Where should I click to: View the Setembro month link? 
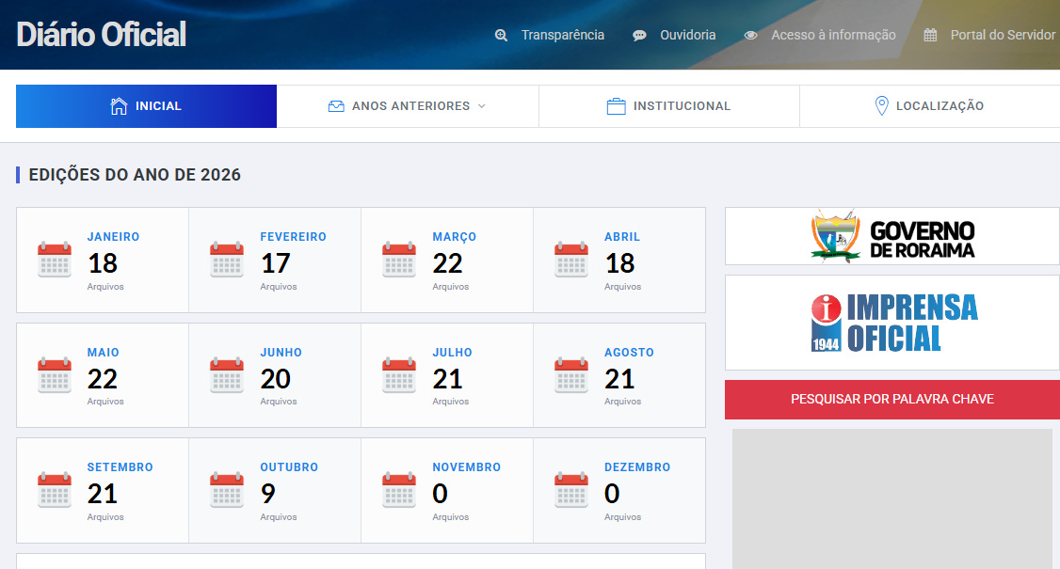(x=120, y=467)
